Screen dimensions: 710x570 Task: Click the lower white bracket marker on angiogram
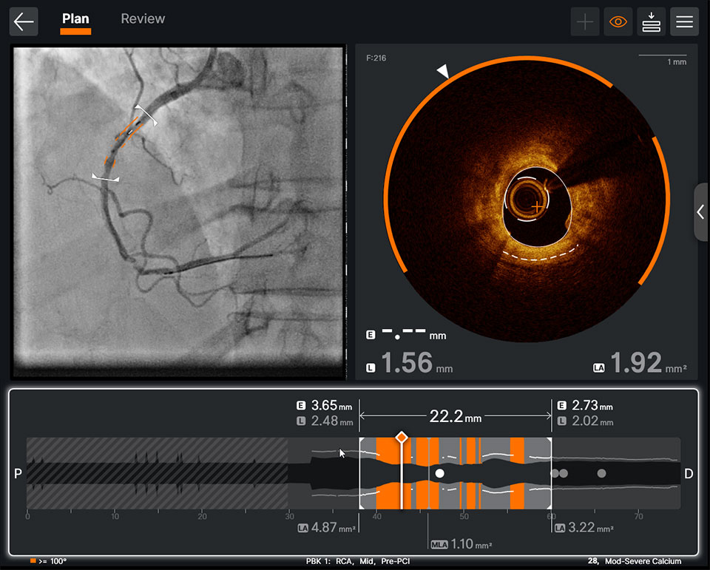106,177
